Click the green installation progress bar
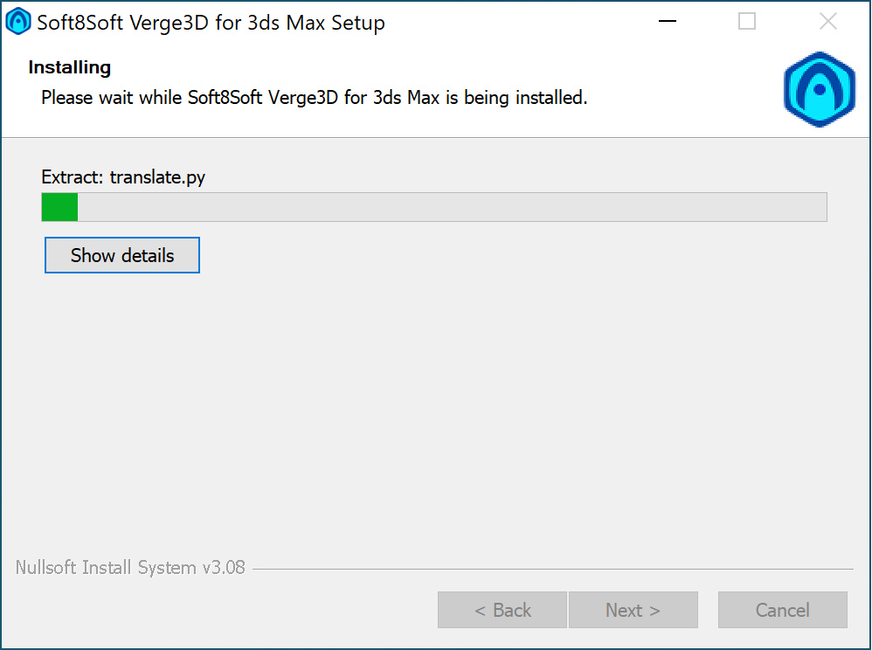This screenshot has width=872, height=650. point(434,207)
